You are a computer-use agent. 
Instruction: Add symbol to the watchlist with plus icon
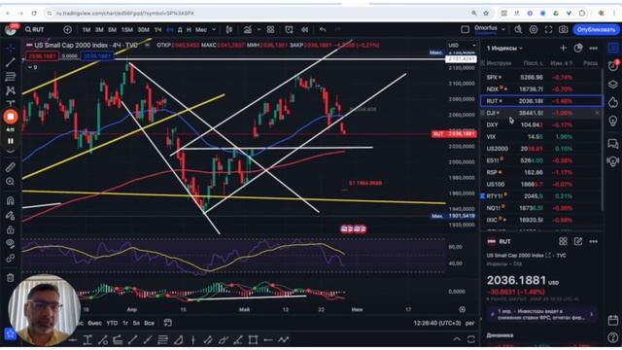(564, 48)
